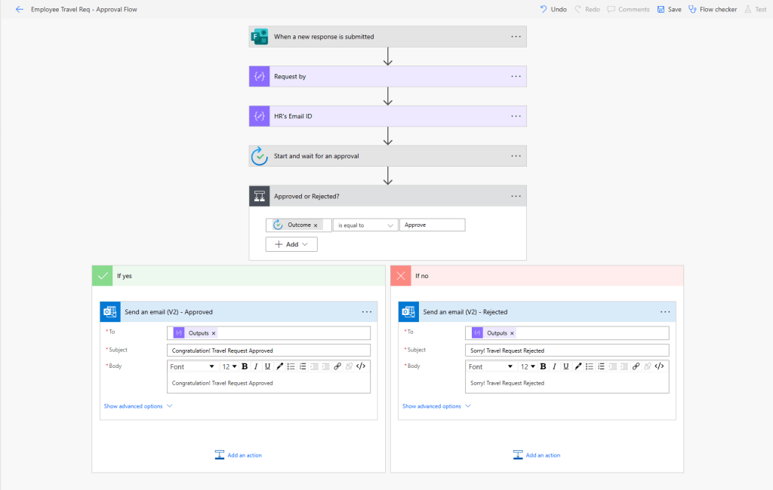Toggle underline in the Rejected email body
This screenshot has width=773, height=490.
coord(566,366)
